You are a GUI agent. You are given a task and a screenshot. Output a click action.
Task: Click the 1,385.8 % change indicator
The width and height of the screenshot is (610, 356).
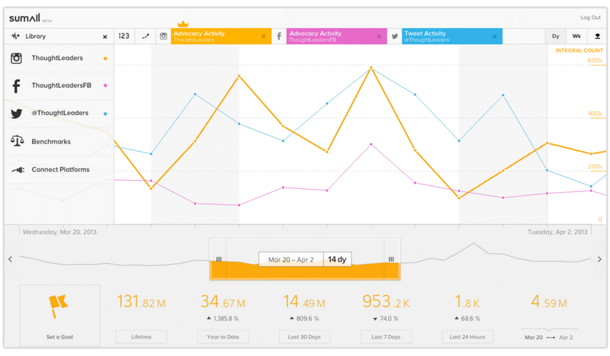coord(223,319)
